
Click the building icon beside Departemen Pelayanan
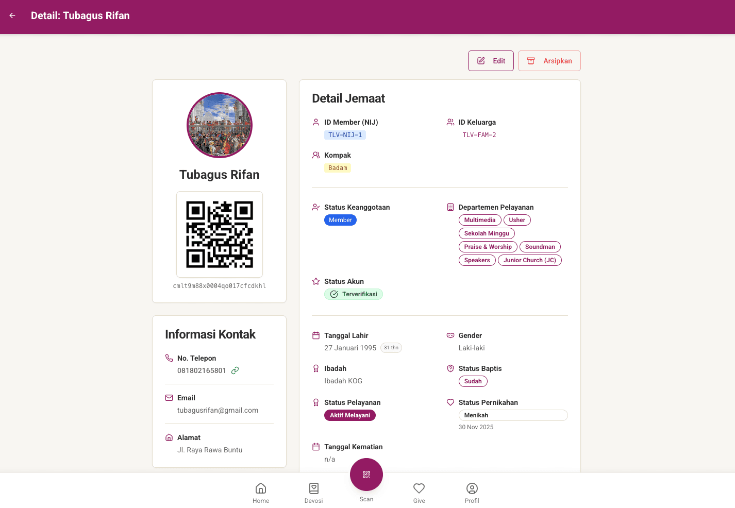point(450,207)
